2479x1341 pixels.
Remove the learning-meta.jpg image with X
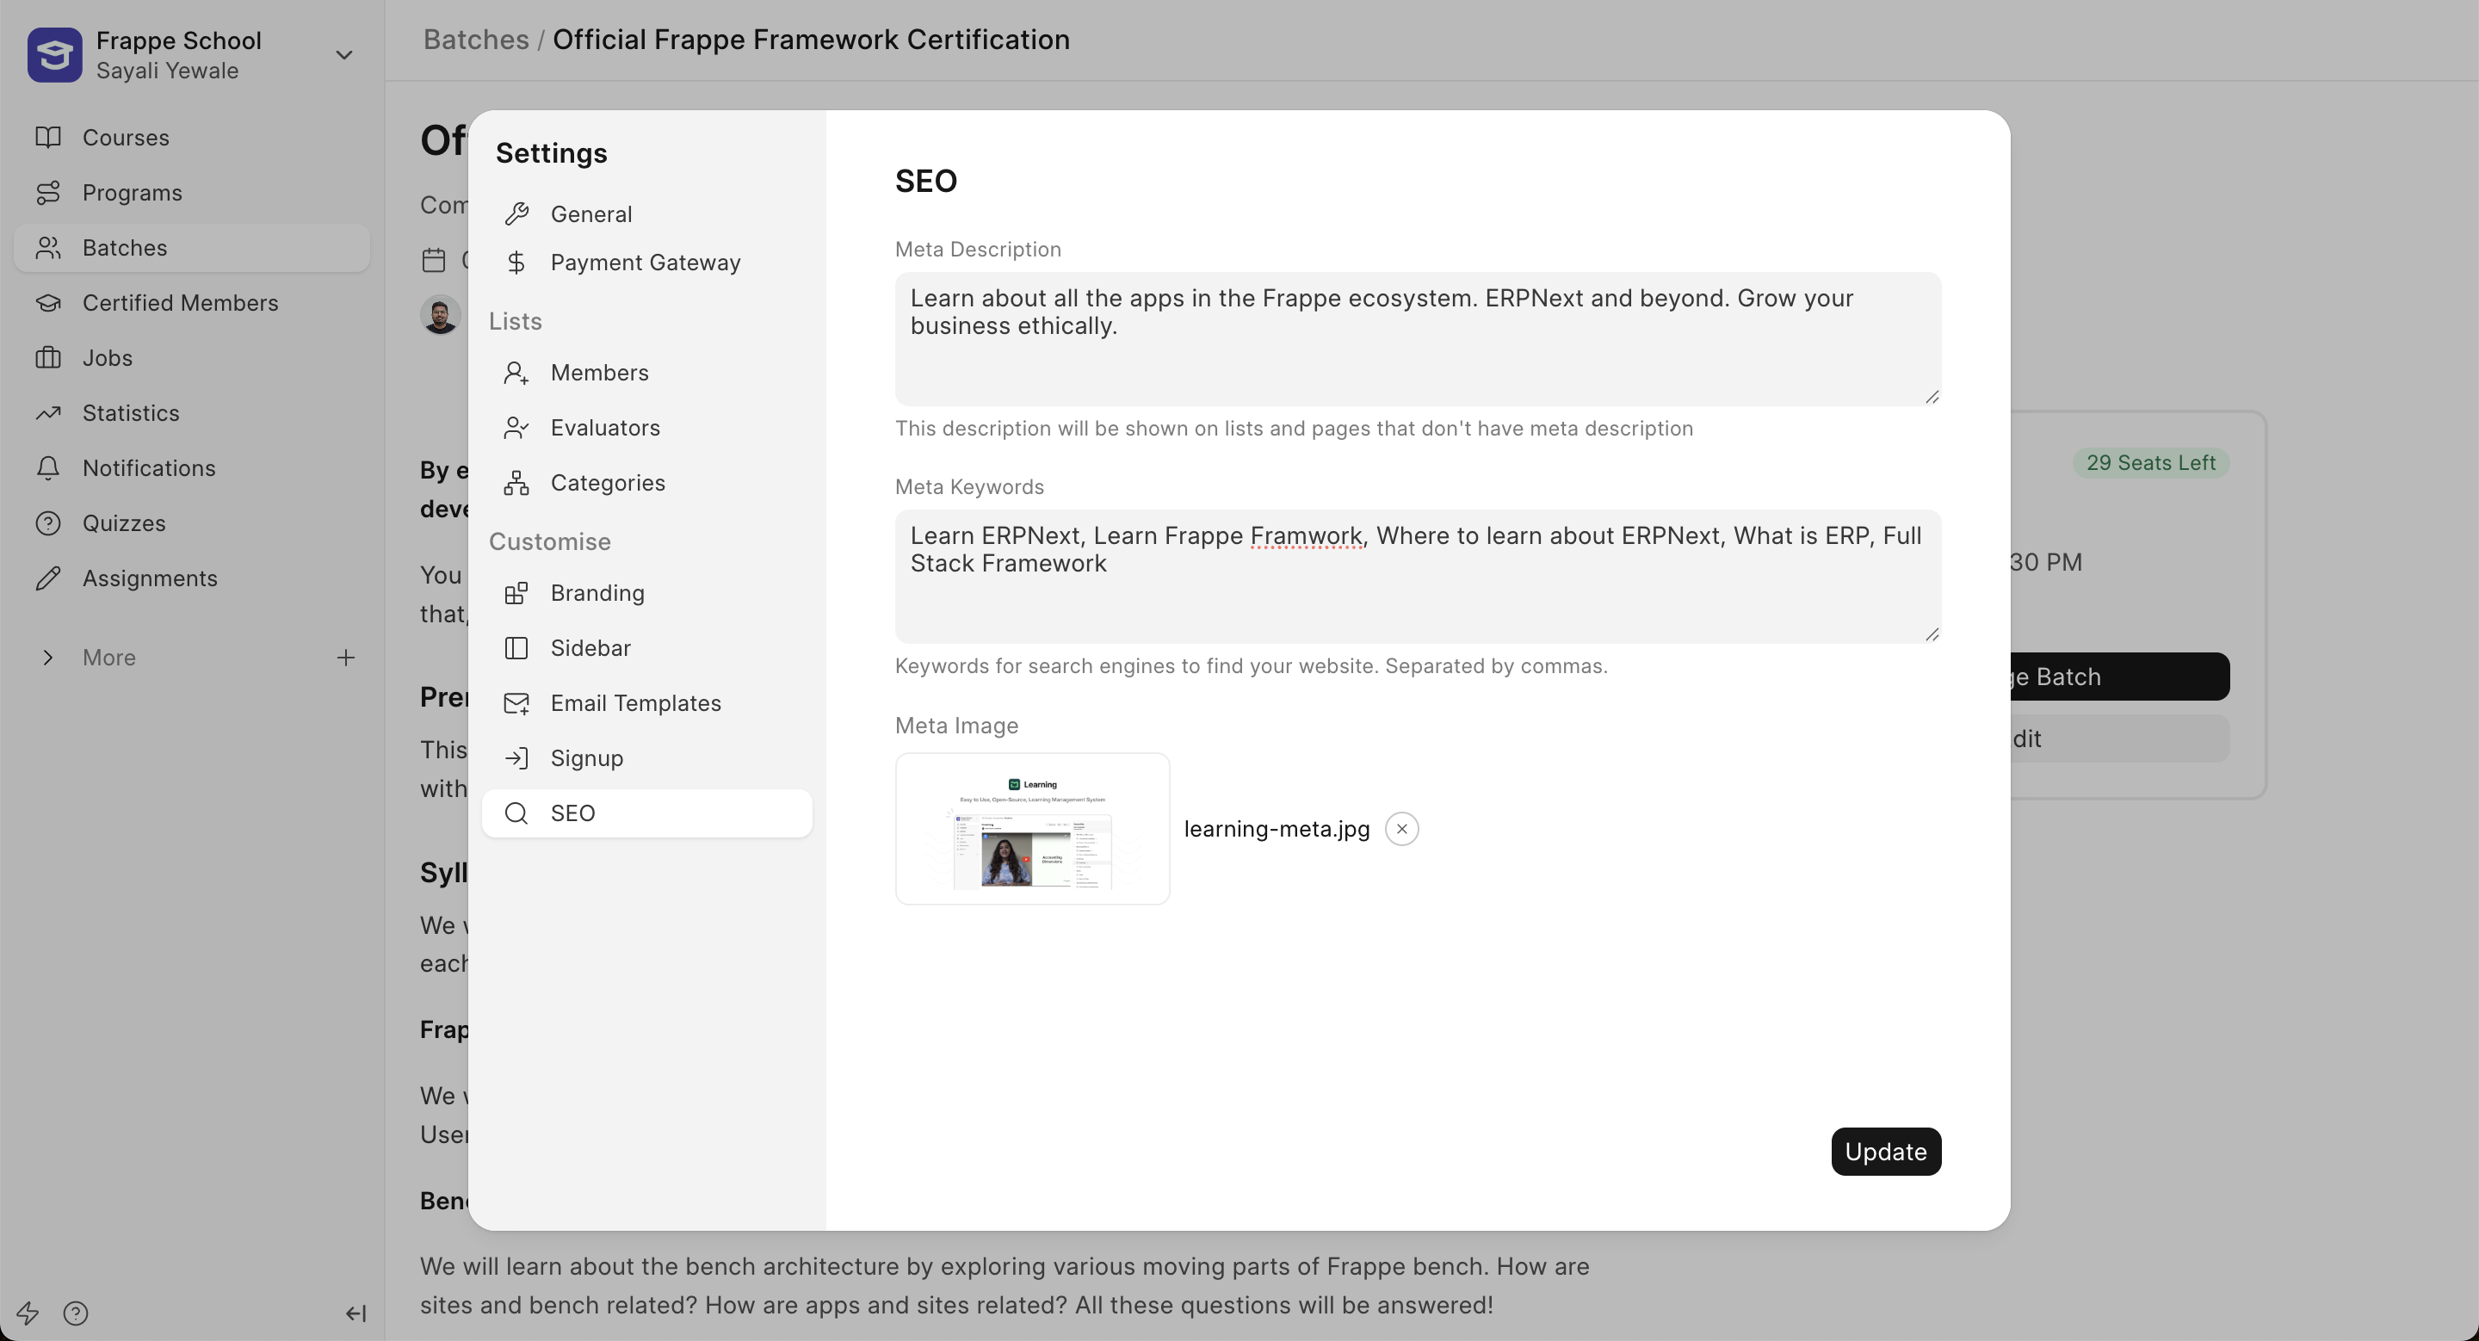(1401, 829)
